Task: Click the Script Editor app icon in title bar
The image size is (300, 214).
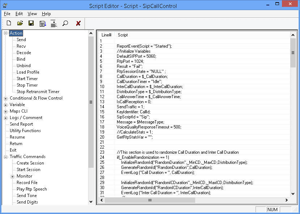Action: [x=5, y=5]
